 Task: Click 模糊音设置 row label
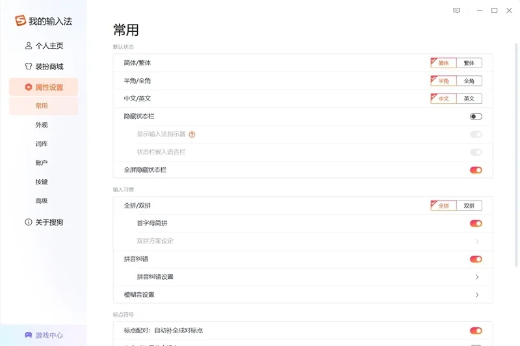(139, 295)
